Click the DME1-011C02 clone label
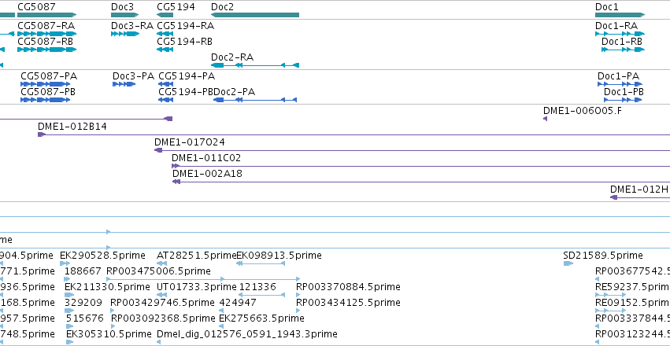The image size is (670, 346). (x=206, y=158)
